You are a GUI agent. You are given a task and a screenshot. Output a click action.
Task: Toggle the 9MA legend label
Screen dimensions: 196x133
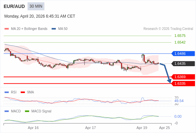tap(31, 92)
